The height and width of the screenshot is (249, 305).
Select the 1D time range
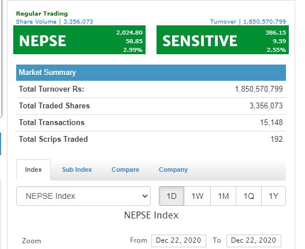point(172,196)
